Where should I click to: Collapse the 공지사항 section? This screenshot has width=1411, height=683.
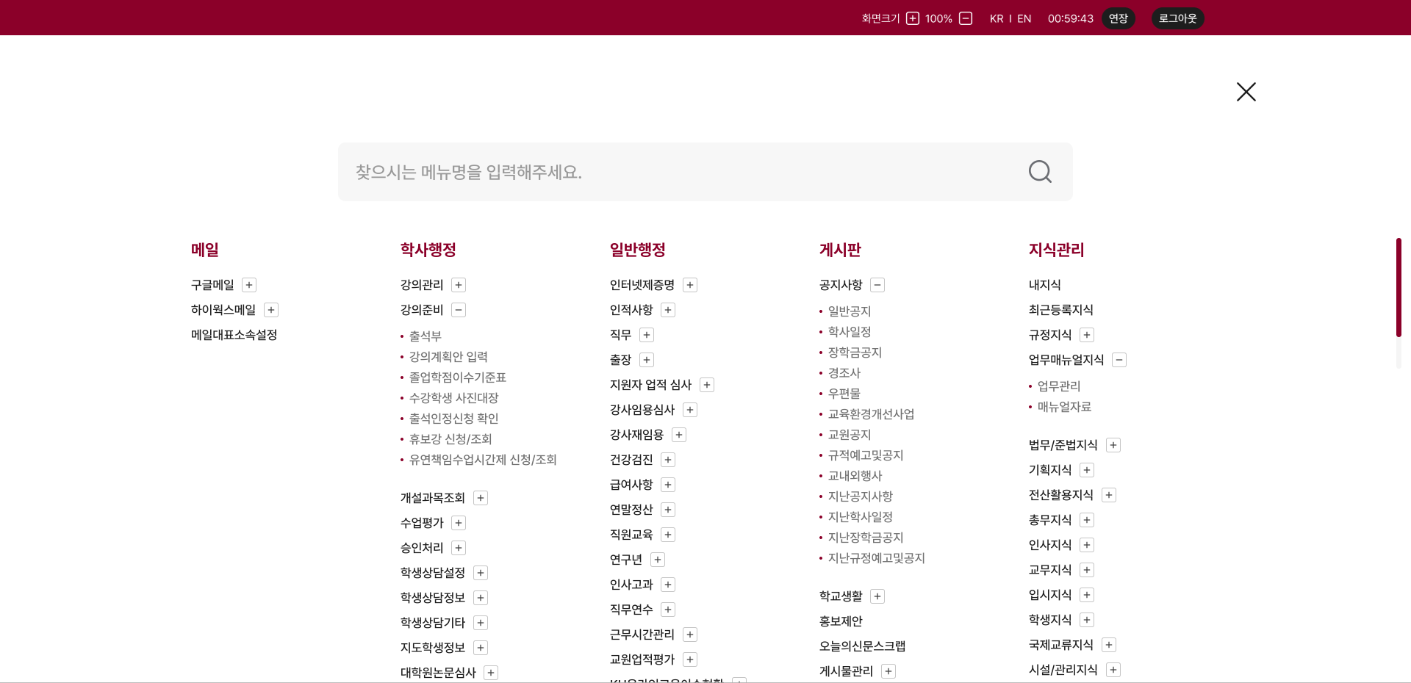pos(877,285)
